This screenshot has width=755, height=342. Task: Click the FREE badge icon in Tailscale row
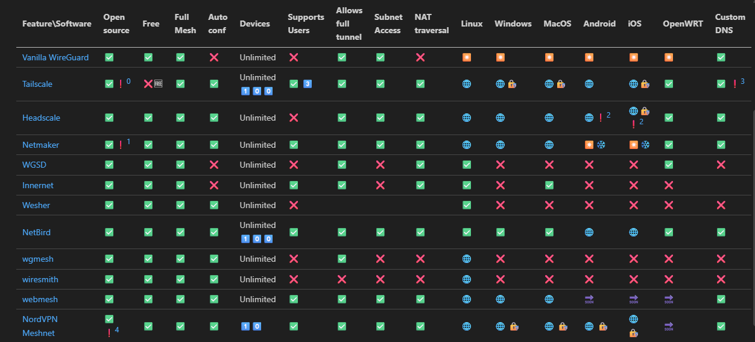point(158,84)
